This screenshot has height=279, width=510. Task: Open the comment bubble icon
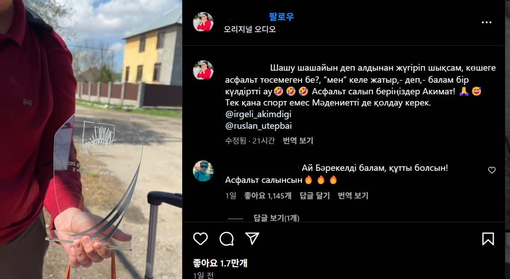(x=227, y=239)
